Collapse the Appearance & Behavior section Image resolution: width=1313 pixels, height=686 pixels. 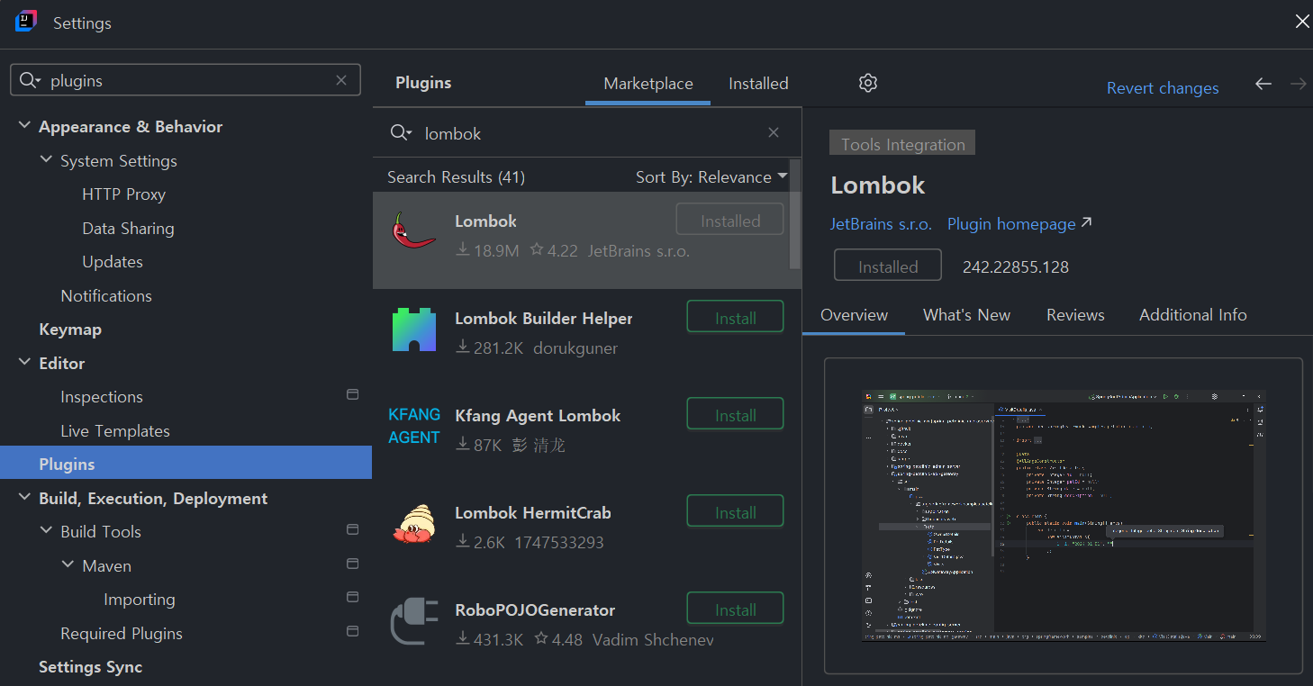point(24,126)
